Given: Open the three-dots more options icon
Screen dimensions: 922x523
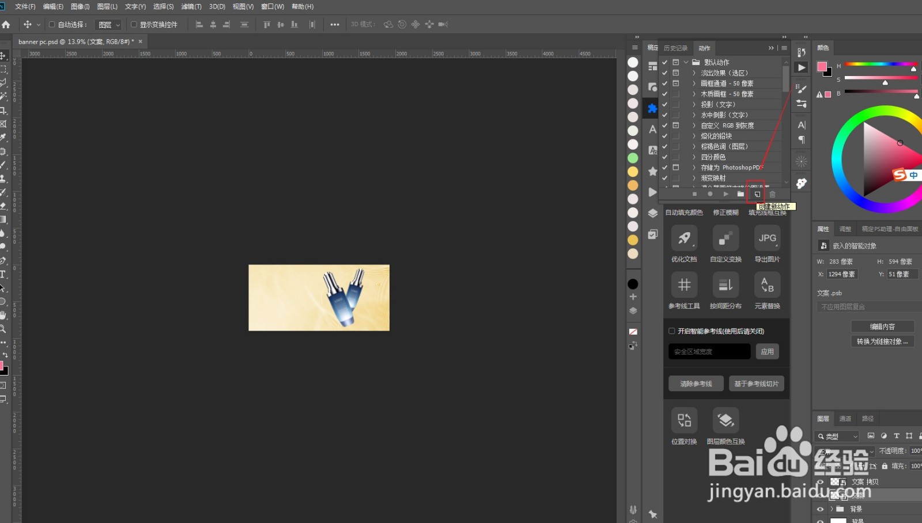Looking at the screenshot, I should point(335,24).
